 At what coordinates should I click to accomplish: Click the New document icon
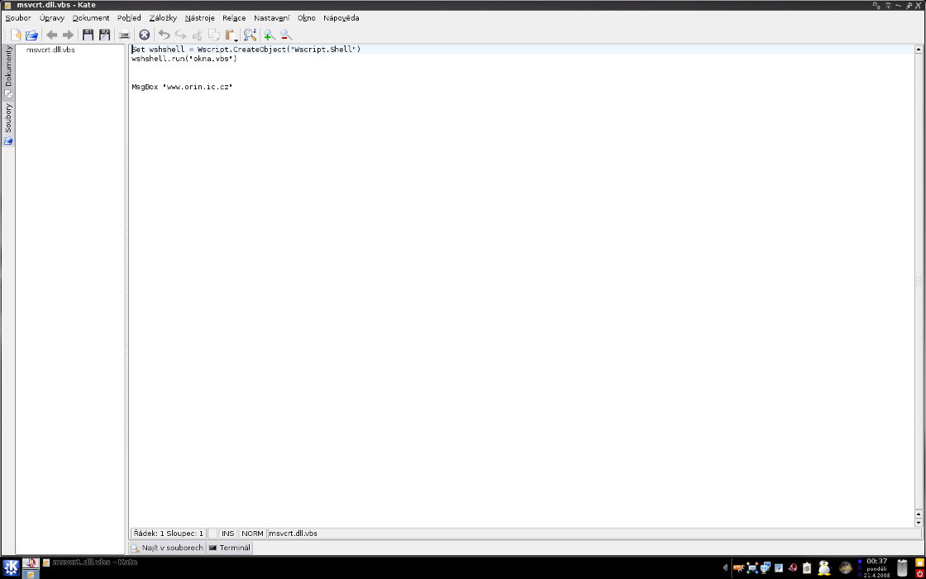pyautogui.click(x=15, y=35)
